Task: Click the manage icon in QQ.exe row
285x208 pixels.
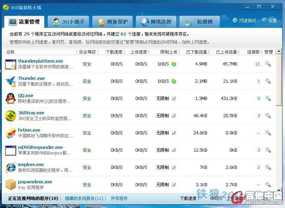Action: [268, 99]
